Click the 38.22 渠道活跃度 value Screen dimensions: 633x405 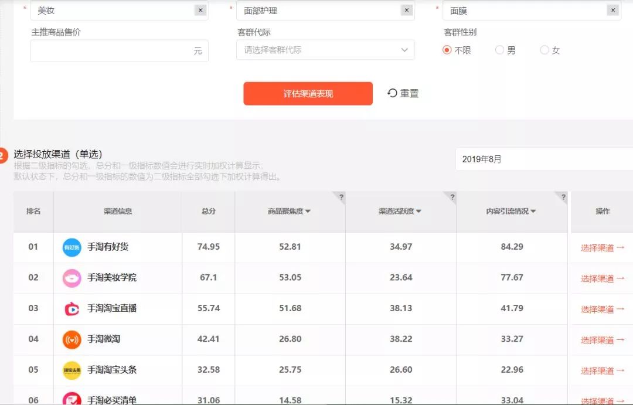401,339
